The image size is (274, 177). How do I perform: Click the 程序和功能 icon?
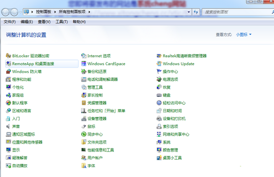pyautogui.click(x=8, y=79)
